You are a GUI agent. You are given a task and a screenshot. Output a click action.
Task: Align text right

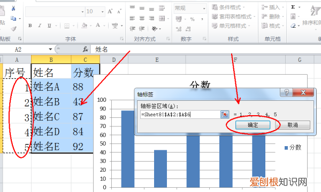151,18
